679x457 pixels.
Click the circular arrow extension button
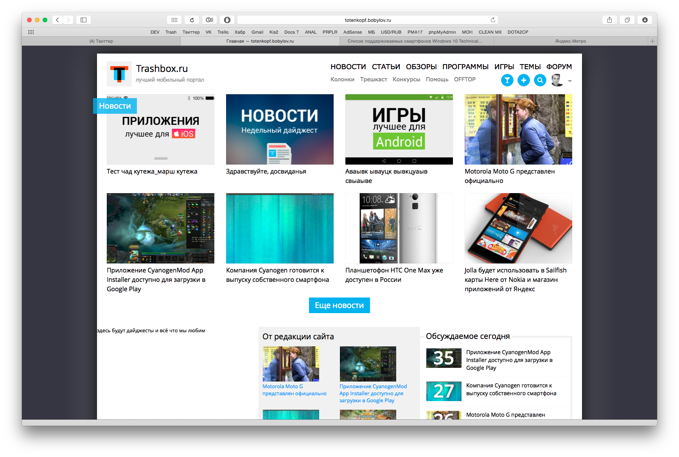pyautogui.click(x=192, y=20)
